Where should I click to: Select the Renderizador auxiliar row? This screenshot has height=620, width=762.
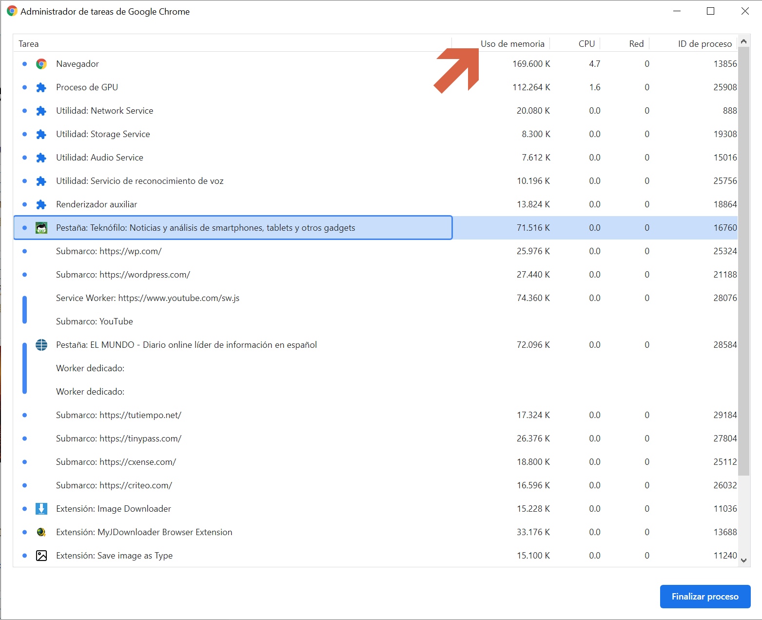375,204
